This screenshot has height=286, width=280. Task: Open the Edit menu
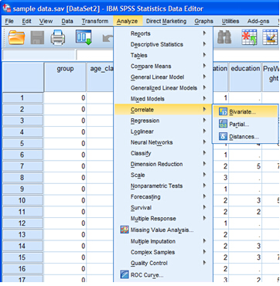(x=26, y=21)
